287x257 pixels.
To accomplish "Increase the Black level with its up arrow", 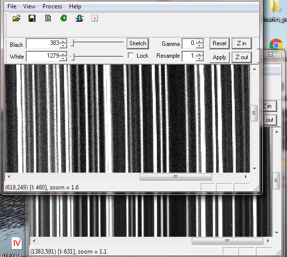I will point(63,41).
